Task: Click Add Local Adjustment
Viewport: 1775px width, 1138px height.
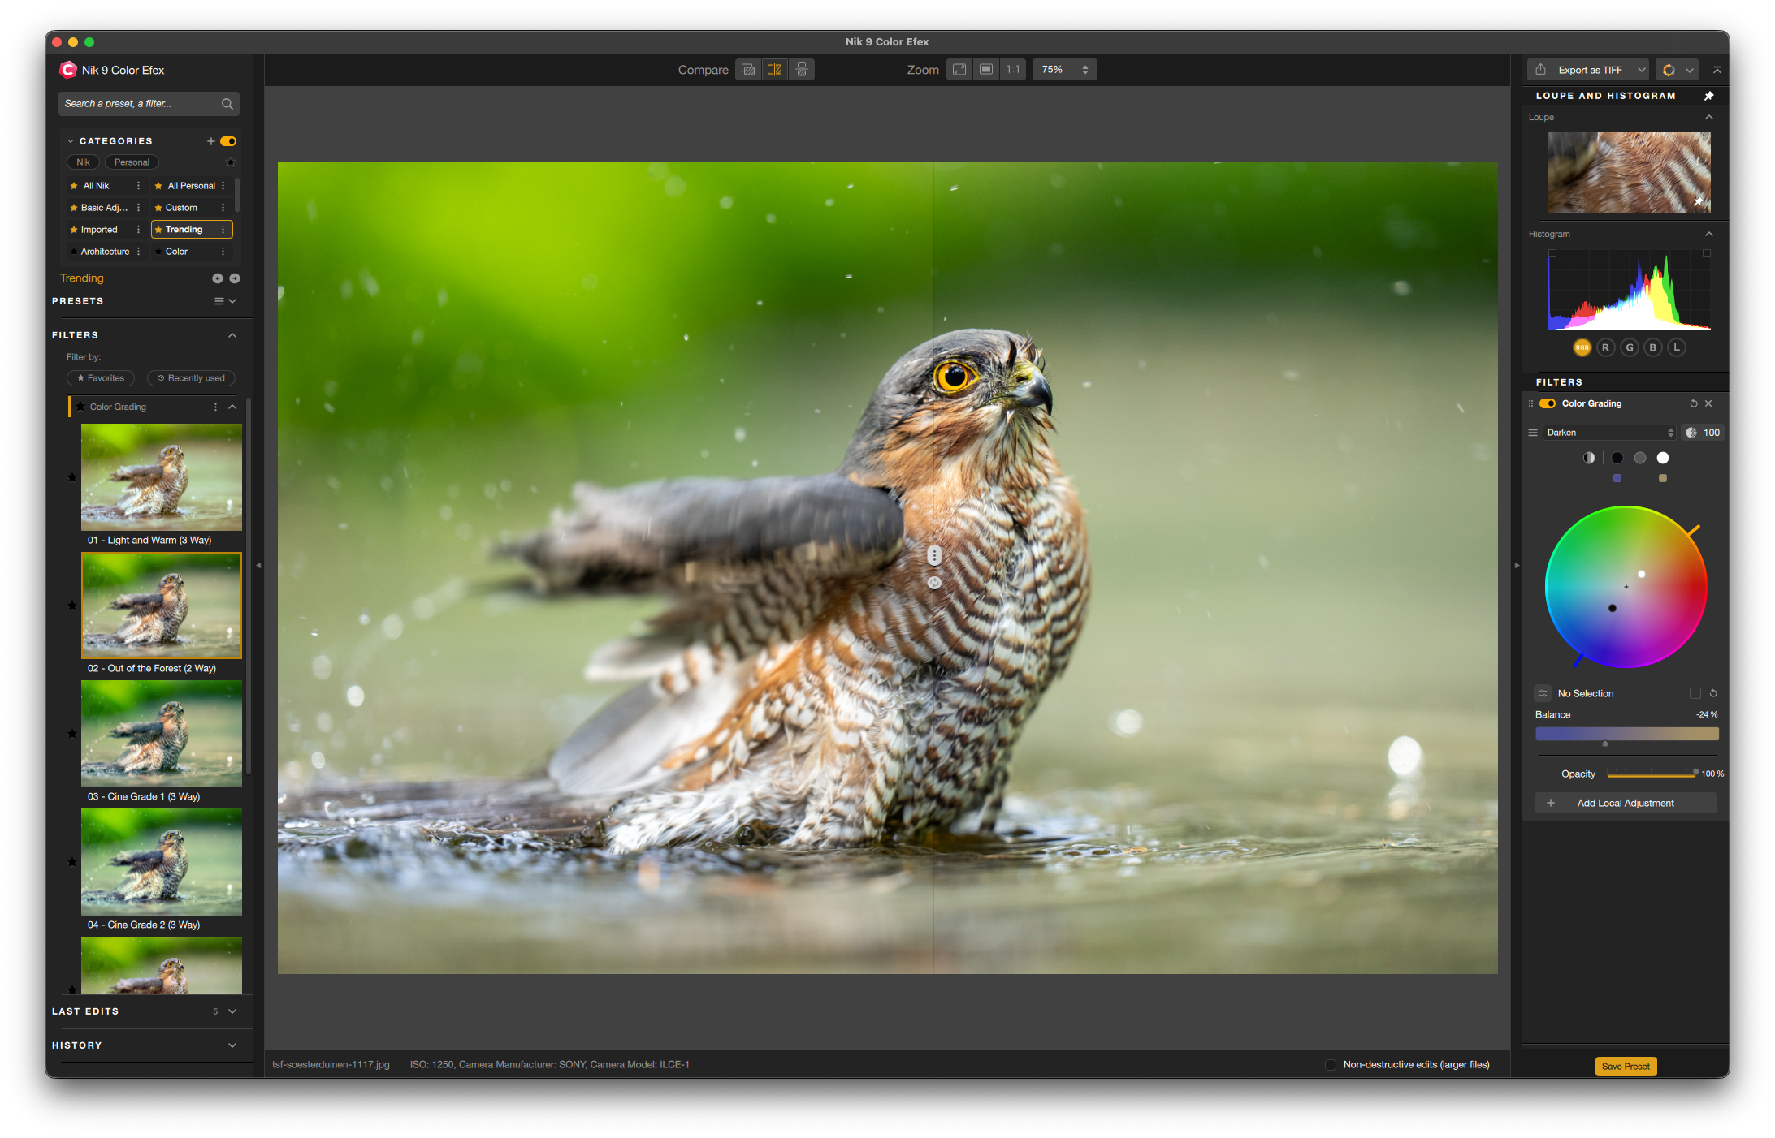Action: (x=1625, y=803)
